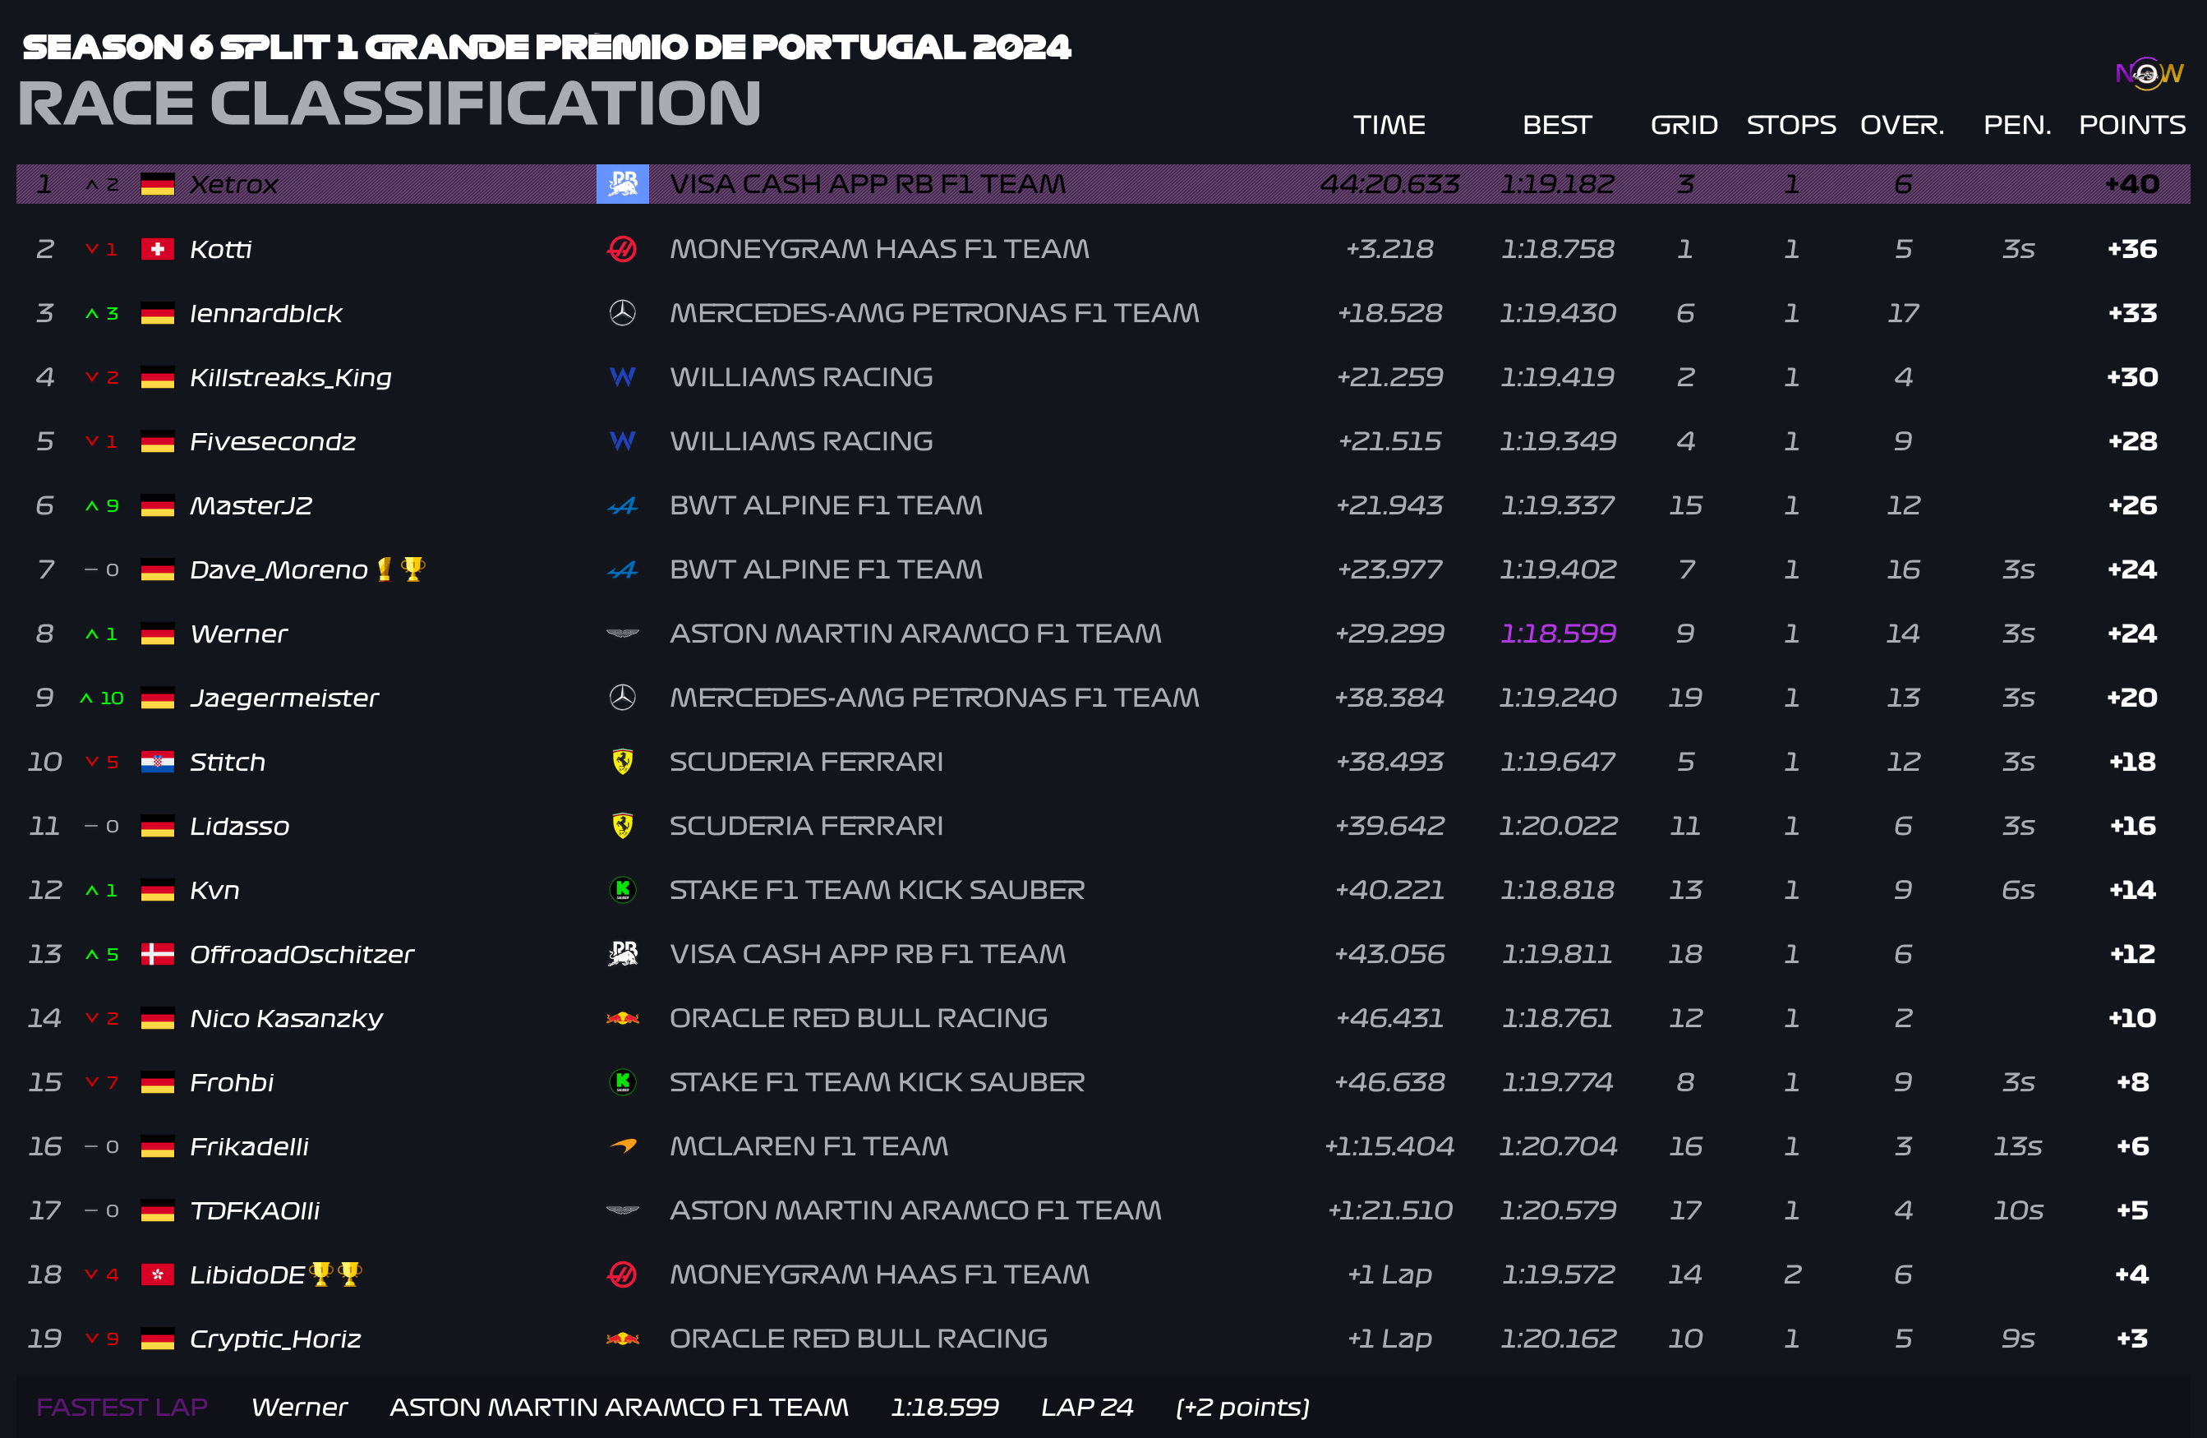Click the RB team logo in Xetrox's row
2207x1438 pixels.
pyautogui.click(x=622, y=183)
